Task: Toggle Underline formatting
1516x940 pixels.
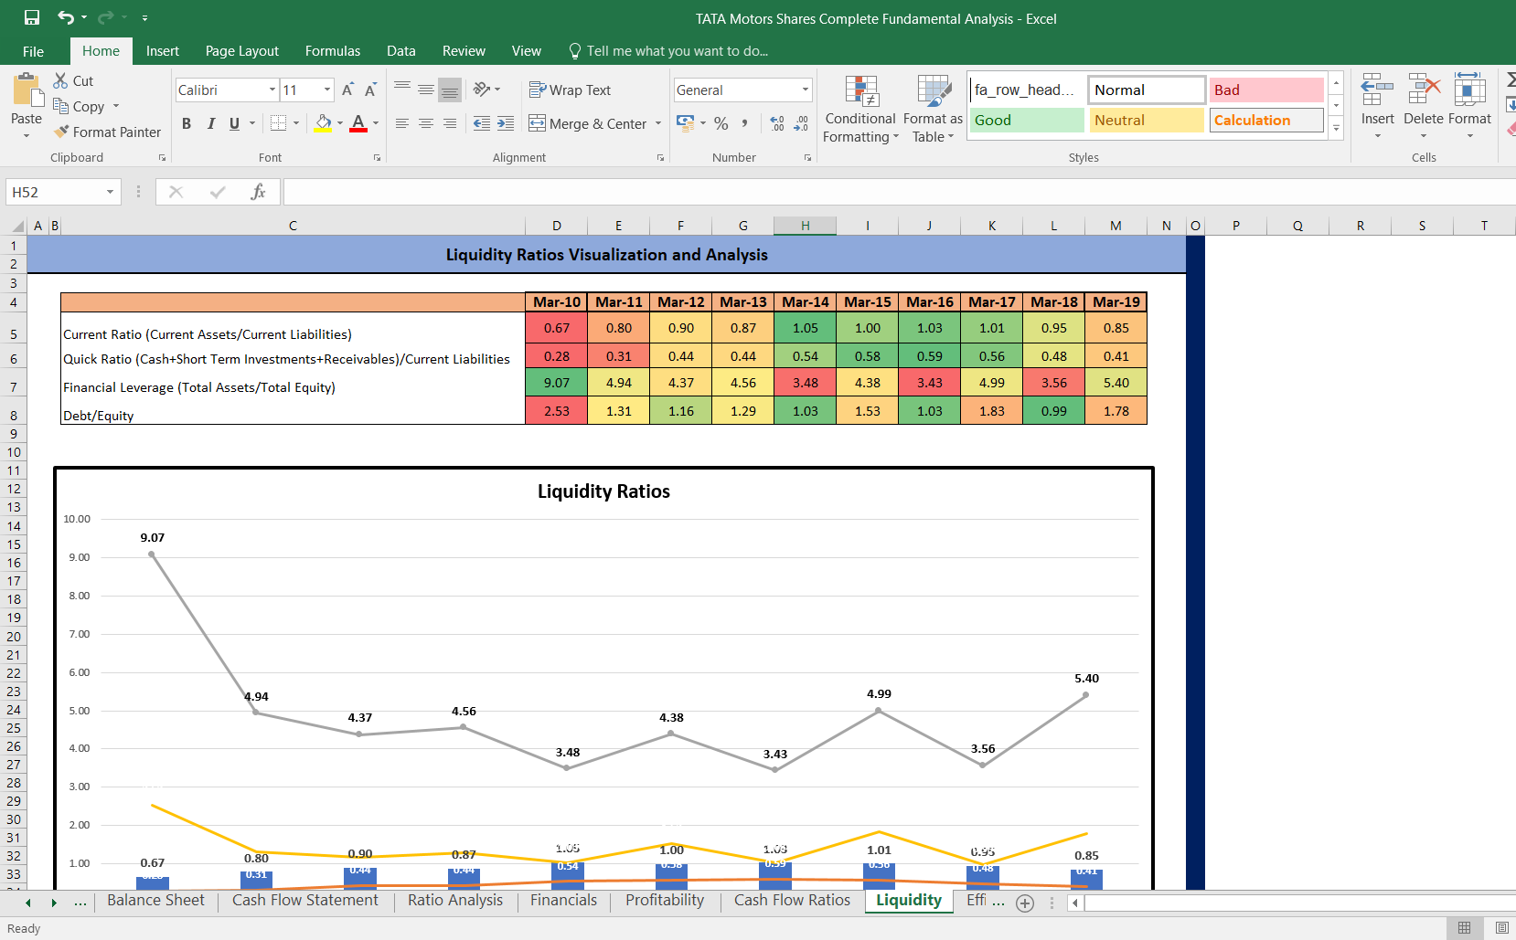Action: [x=235, y=123]
